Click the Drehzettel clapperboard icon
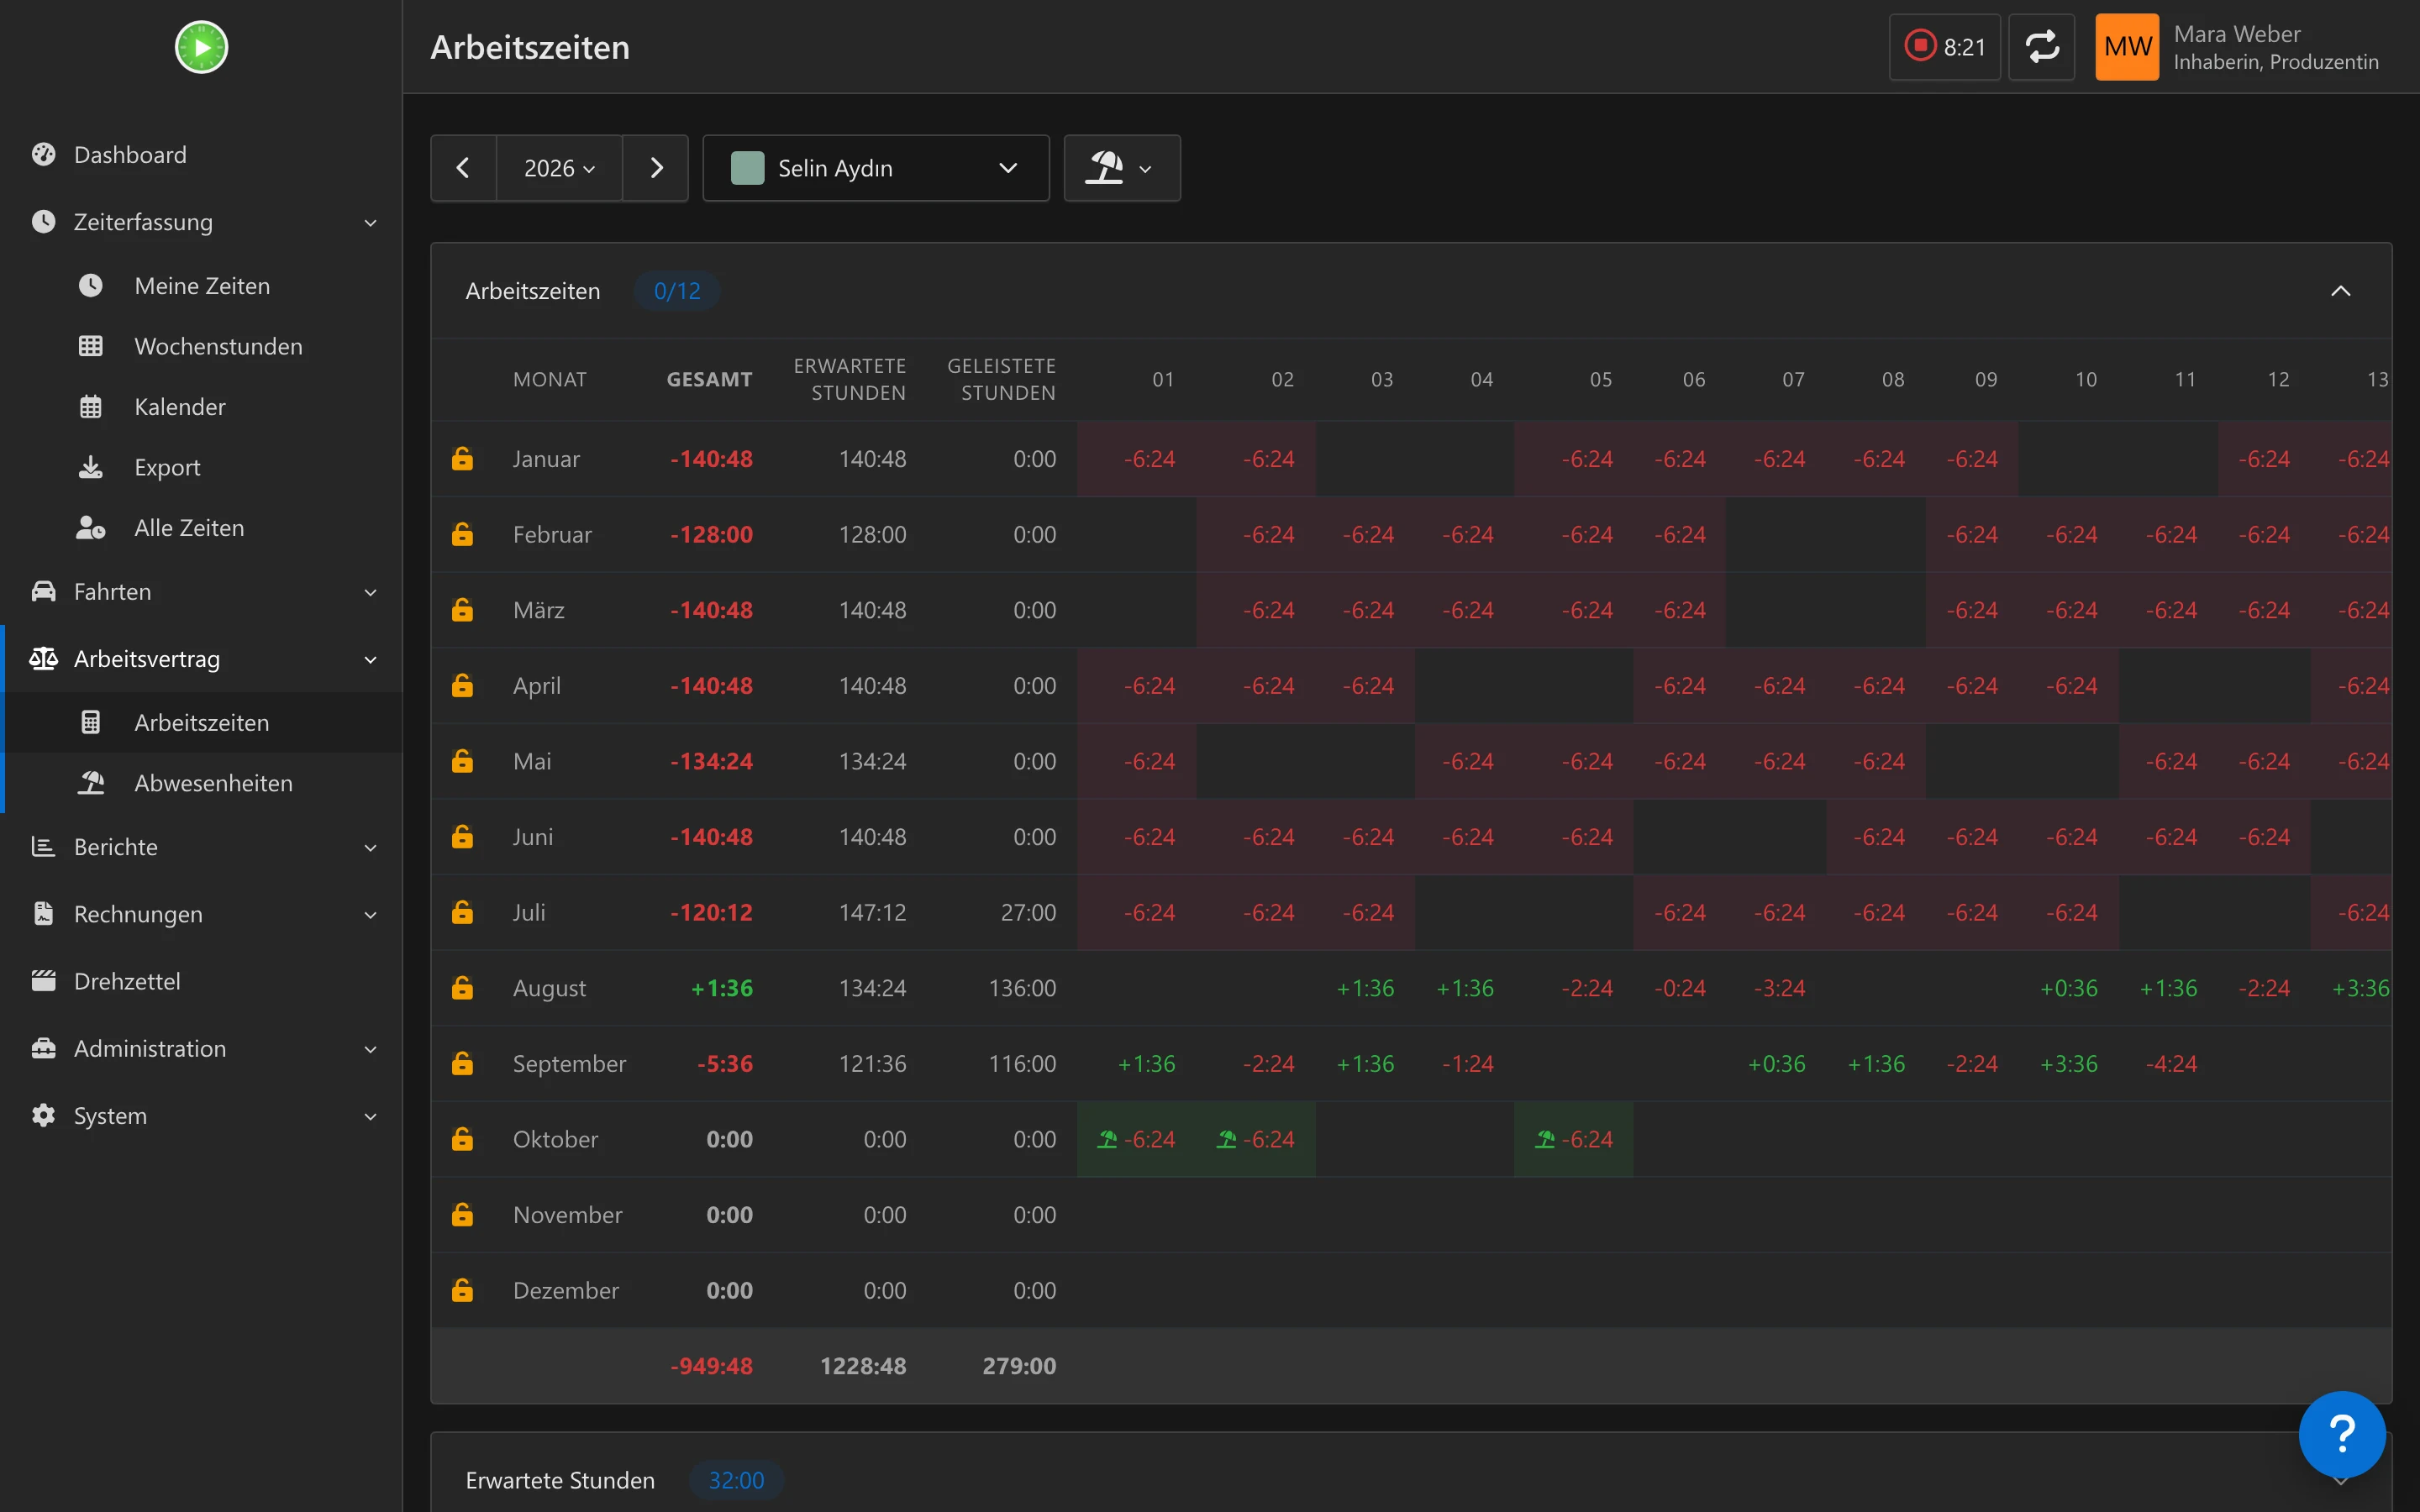The height and width of the screenshot is (1512, 2420). [x=43, y=980]
